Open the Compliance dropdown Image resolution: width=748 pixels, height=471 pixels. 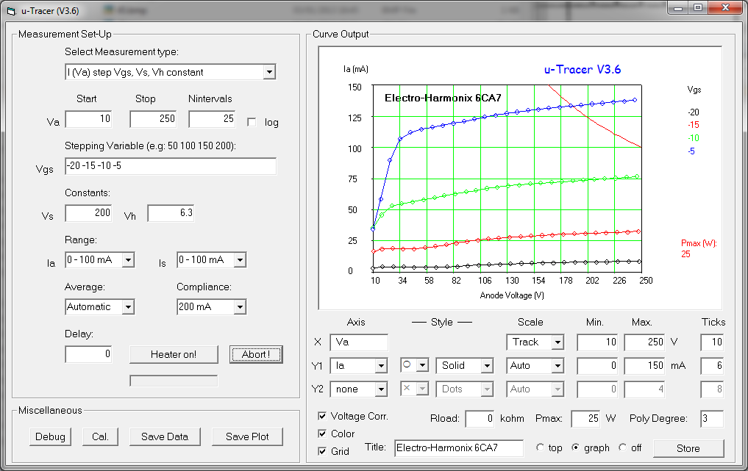pyautogui.click(x=240, y=307)
